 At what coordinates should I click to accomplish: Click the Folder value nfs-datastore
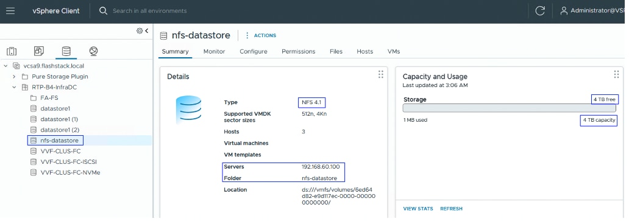coord(319,178)
